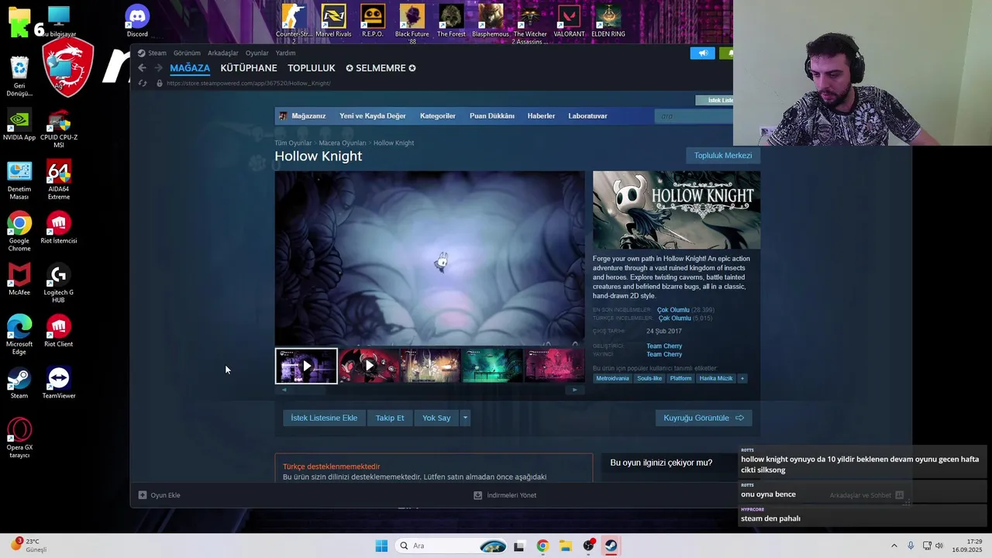The image size is (992, 558).
Task: Open Riot İstemcisi desktop shortcut
Action: pos(59,229)
